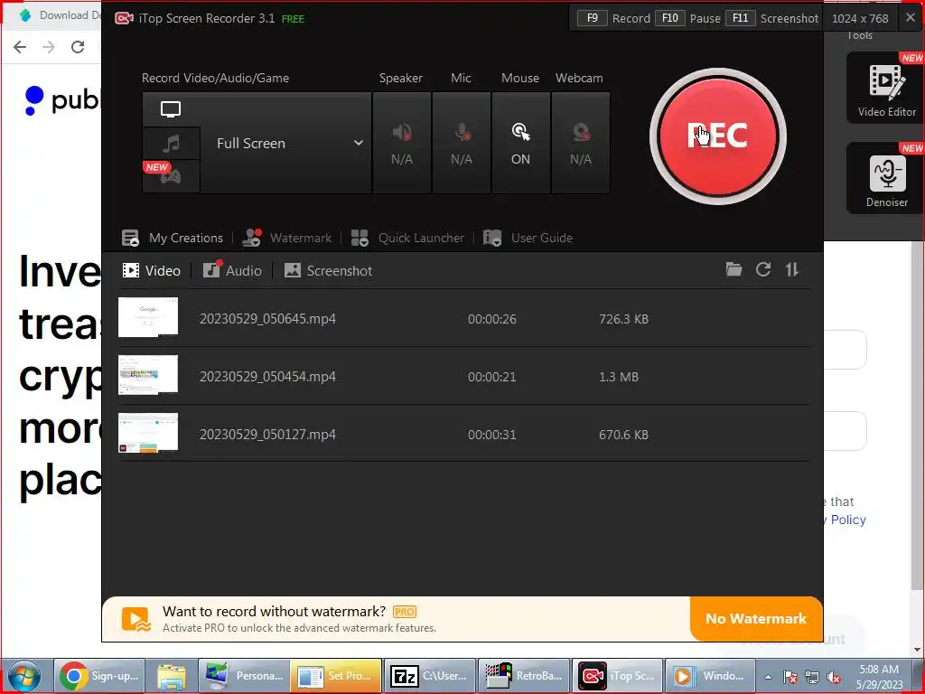Screen dimensions: 925x694
Task: Toggle the Mic N/A control
Action: click(462, 143)
